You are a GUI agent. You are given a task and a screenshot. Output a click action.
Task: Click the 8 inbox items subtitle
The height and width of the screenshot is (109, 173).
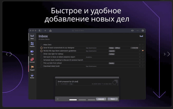pyautogui.click(x=44, y=39)
